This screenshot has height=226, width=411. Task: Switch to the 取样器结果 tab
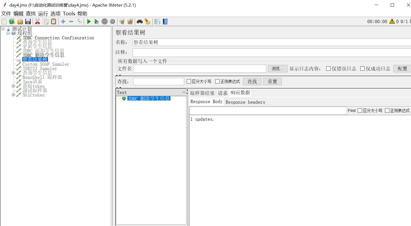click(202, 93)
